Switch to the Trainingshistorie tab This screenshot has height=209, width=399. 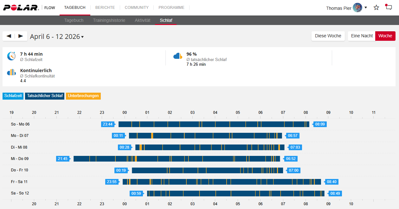coord(109,20)
